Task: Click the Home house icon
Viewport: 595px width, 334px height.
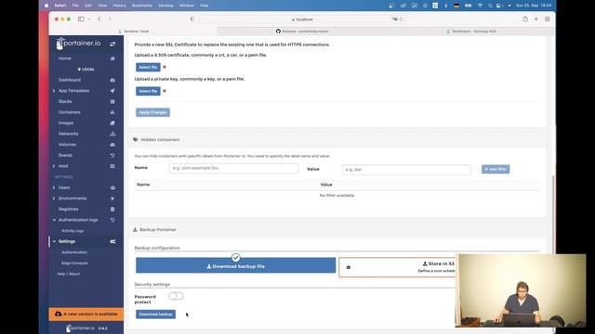Action: pyautogui.click(x=112, y=58)
